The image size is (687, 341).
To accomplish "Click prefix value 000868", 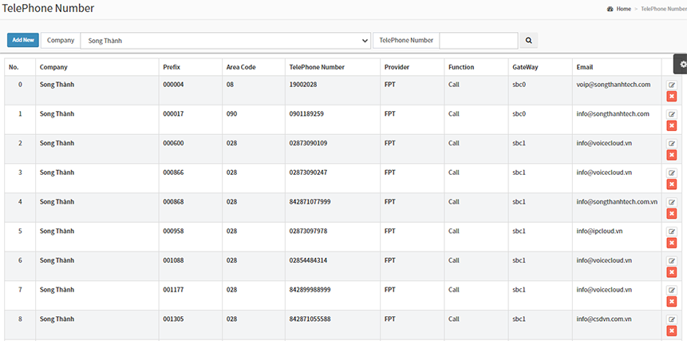I will pos(173,202).
